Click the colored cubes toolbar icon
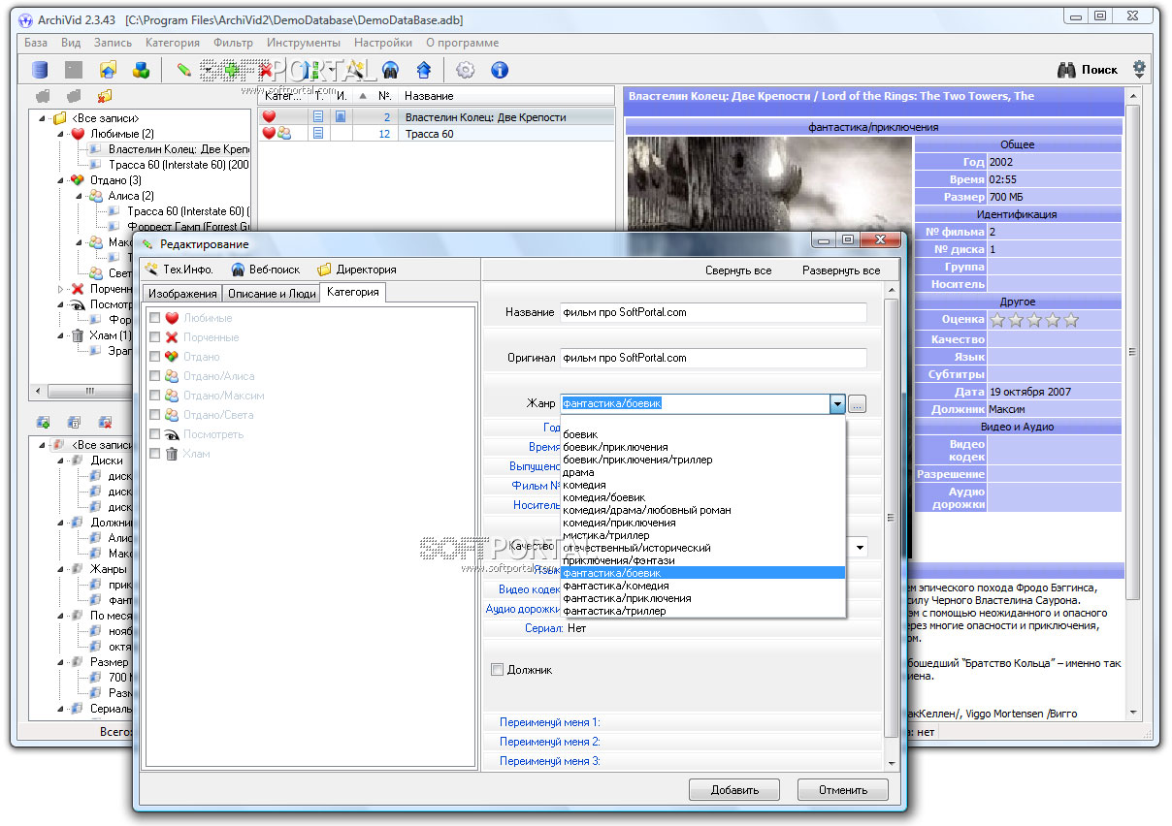 click(x=141, y=70)
